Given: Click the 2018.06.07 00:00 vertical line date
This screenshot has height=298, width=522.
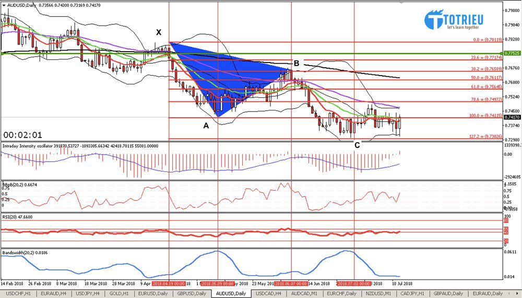Looking at the screenshot, I should coord(291,284).
